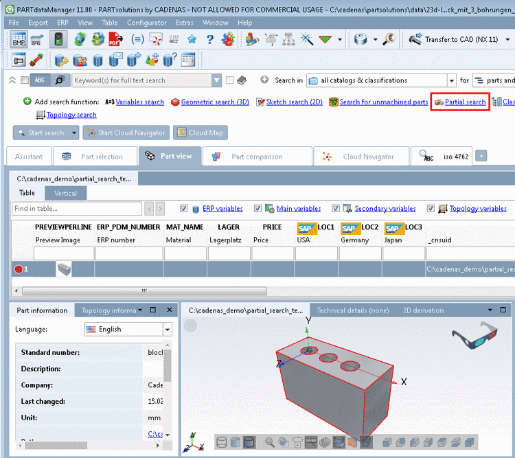Uncheck the Main variables checkbox

tap(257, 209)
